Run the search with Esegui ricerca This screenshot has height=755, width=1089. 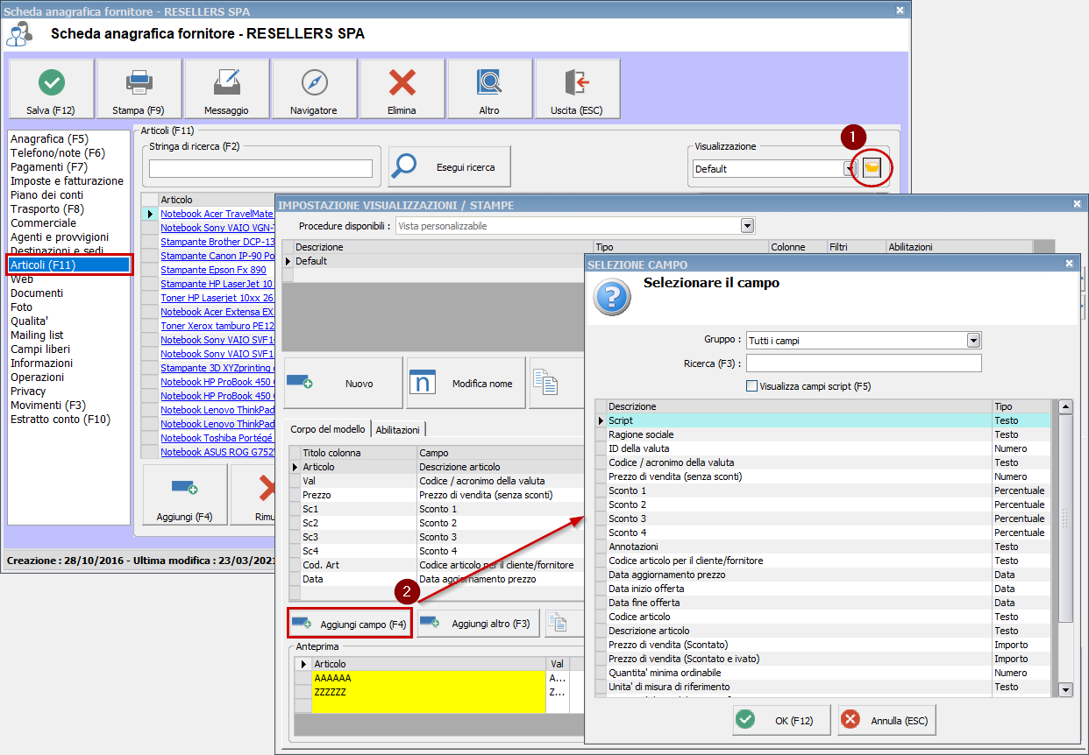449,167
